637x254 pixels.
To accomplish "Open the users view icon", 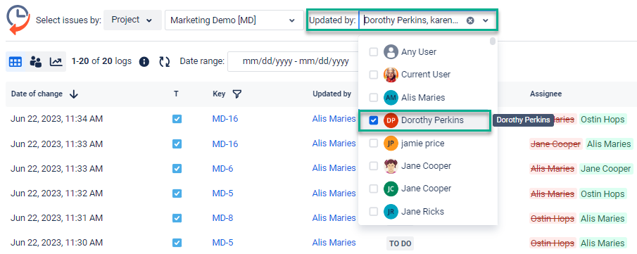I will pyautogui.click(x=36, y=62).
